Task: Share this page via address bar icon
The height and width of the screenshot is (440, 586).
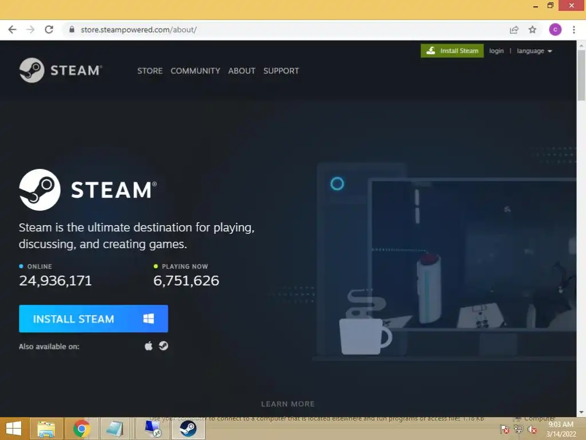Action: tap(514, 30)
